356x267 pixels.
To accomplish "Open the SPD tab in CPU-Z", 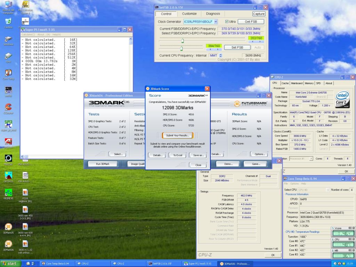I will pos(318,83).
